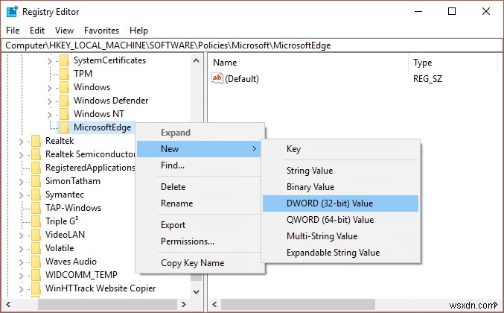Expand the Windows Defender key arrow
Image resolution: width=504 pixels, height=313 pixels.
click(49, 101)
